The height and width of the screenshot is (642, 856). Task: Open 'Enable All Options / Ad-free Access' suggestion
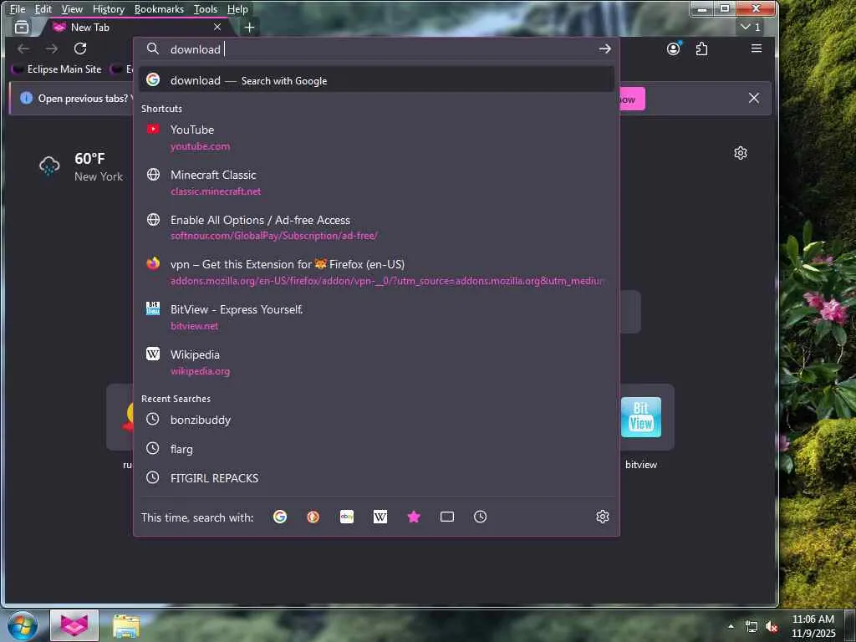(x=376, y=227)
